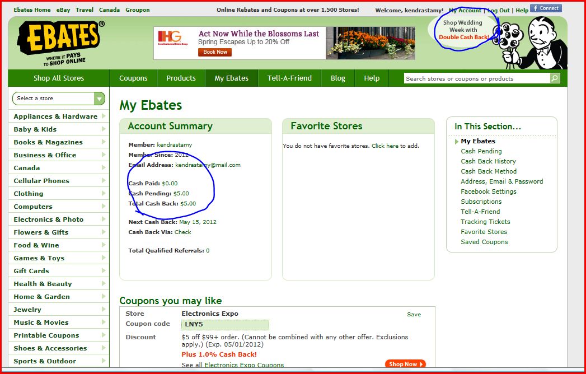
Task: Open the Coupons tab
Action: point(133,78)
